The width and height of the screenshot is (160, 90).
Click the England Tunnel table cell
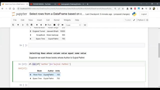coord(39,31)
